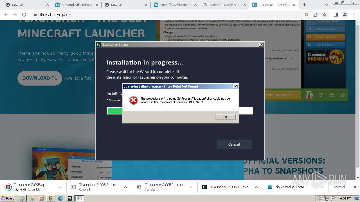The width and height of the screenshot is (360, 202).
Task: Click the ANIMATED CAPES sidebar button
Action: click(x=325, y=29)
